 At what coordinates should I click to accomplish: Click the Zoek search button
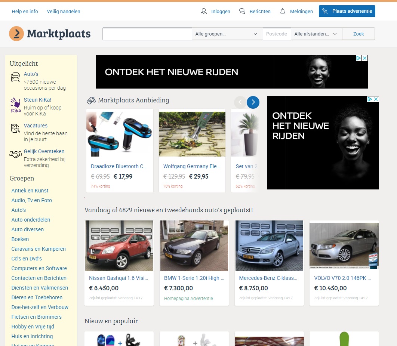[x=358, y=34]
